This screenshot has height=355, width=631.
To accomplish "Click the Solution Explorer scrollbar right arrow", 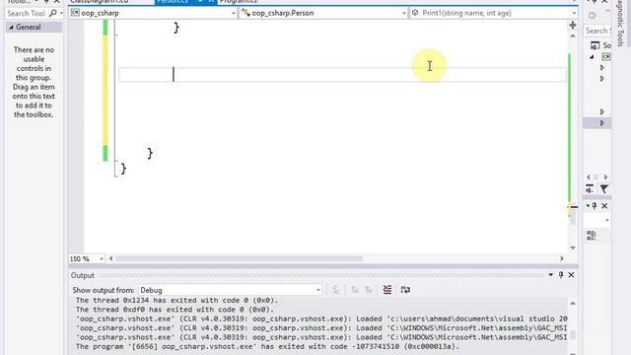I will 605,177.
